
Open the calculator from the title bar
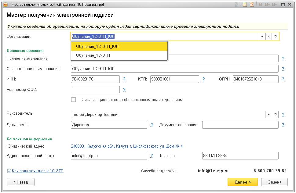(245, 5)
